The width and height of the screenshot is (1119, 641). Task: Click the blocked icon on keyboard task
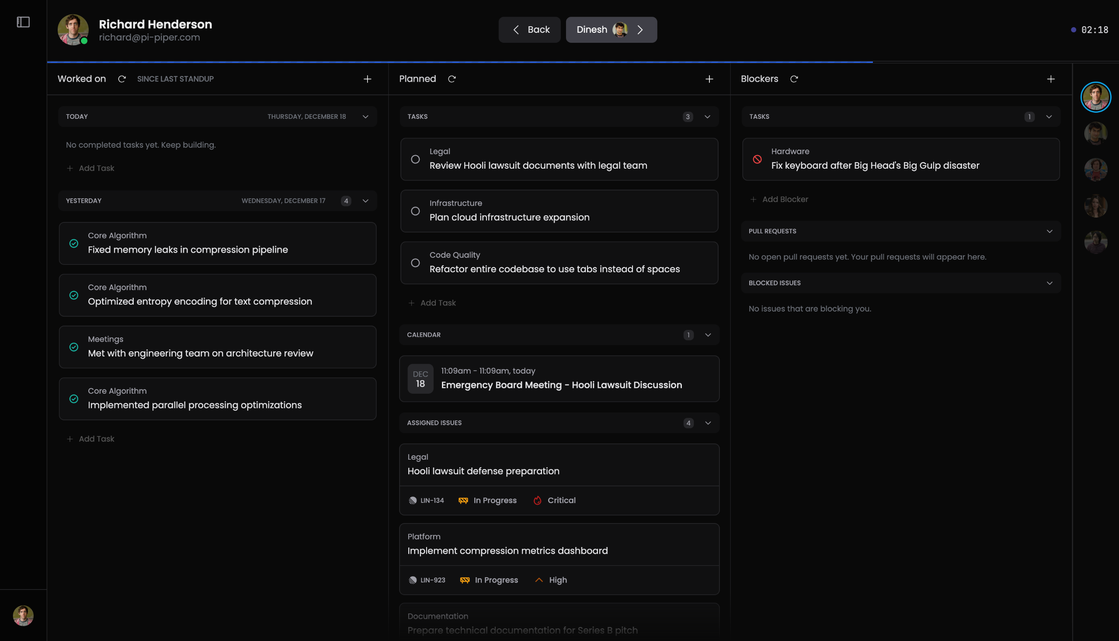point(757,159)
